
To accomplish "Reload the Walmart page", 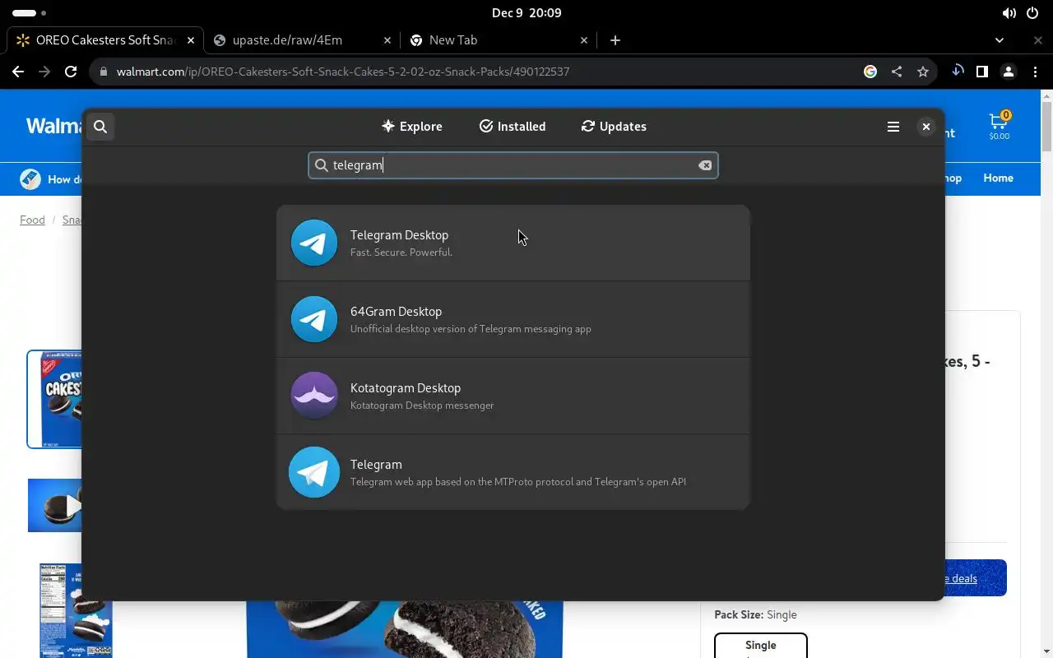I will pos(71,72).
